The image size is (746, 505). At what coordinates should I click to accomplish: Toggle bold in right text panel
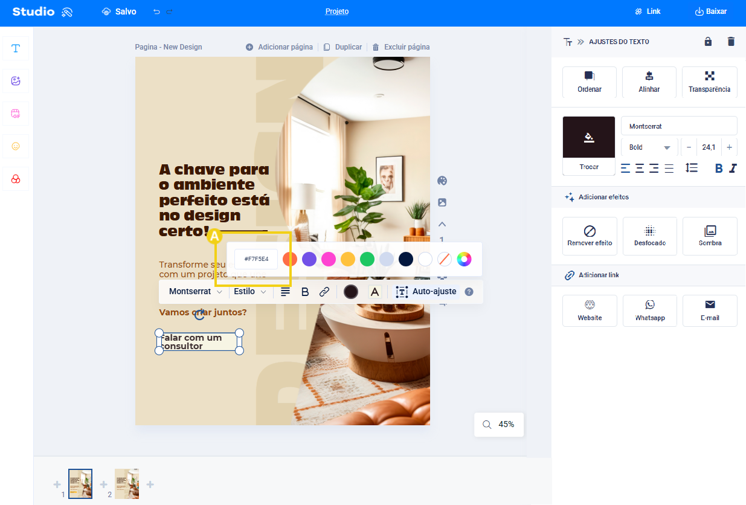(x=719, y=168)
